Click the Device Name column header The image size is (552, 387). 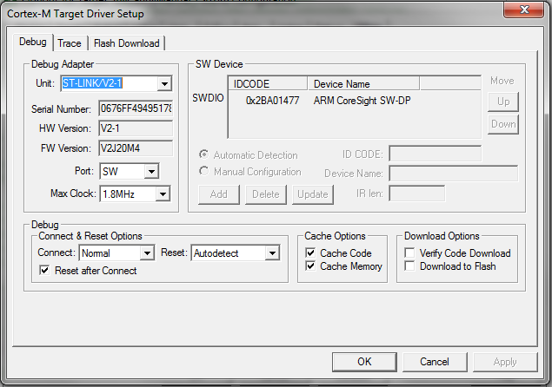363,83
